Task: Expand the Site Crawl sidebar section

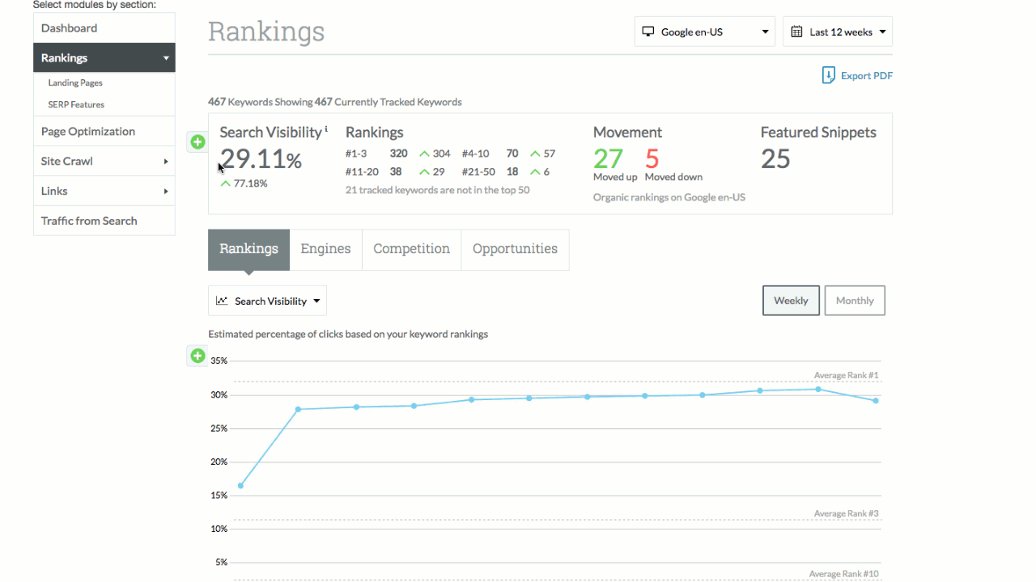Action: 104,161
